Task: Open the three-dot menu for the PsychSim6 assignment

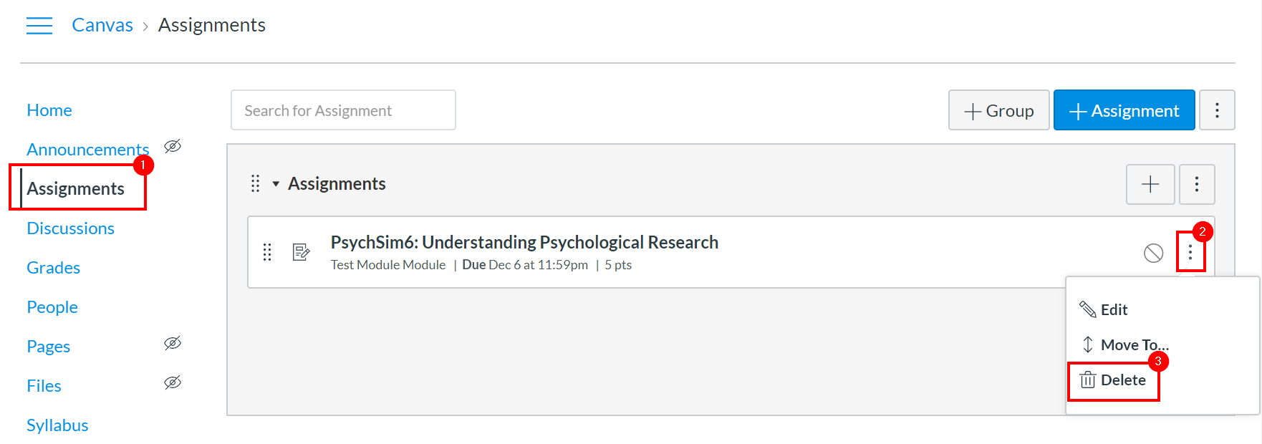Action: click(x=1191, y=253)
